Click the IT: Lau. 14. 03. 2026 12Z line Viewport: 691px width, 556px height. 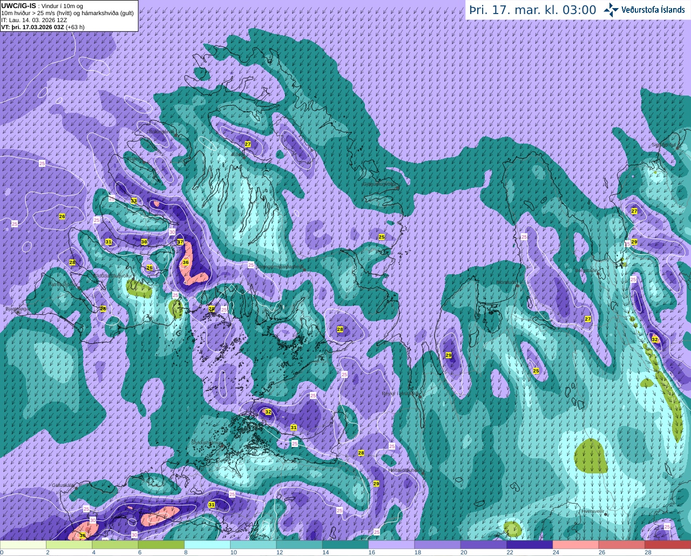[35, 20]
